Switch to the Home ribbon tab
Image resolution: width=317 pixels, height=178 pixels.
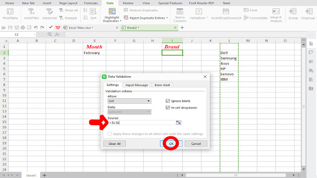(x=9, y=3)
